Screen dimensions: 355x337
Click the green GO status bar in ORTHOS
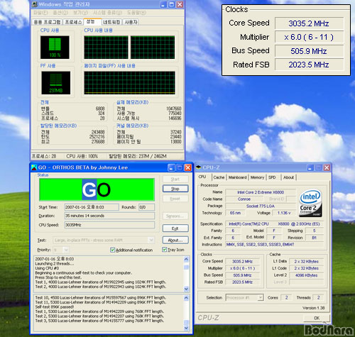coord(97,189)
